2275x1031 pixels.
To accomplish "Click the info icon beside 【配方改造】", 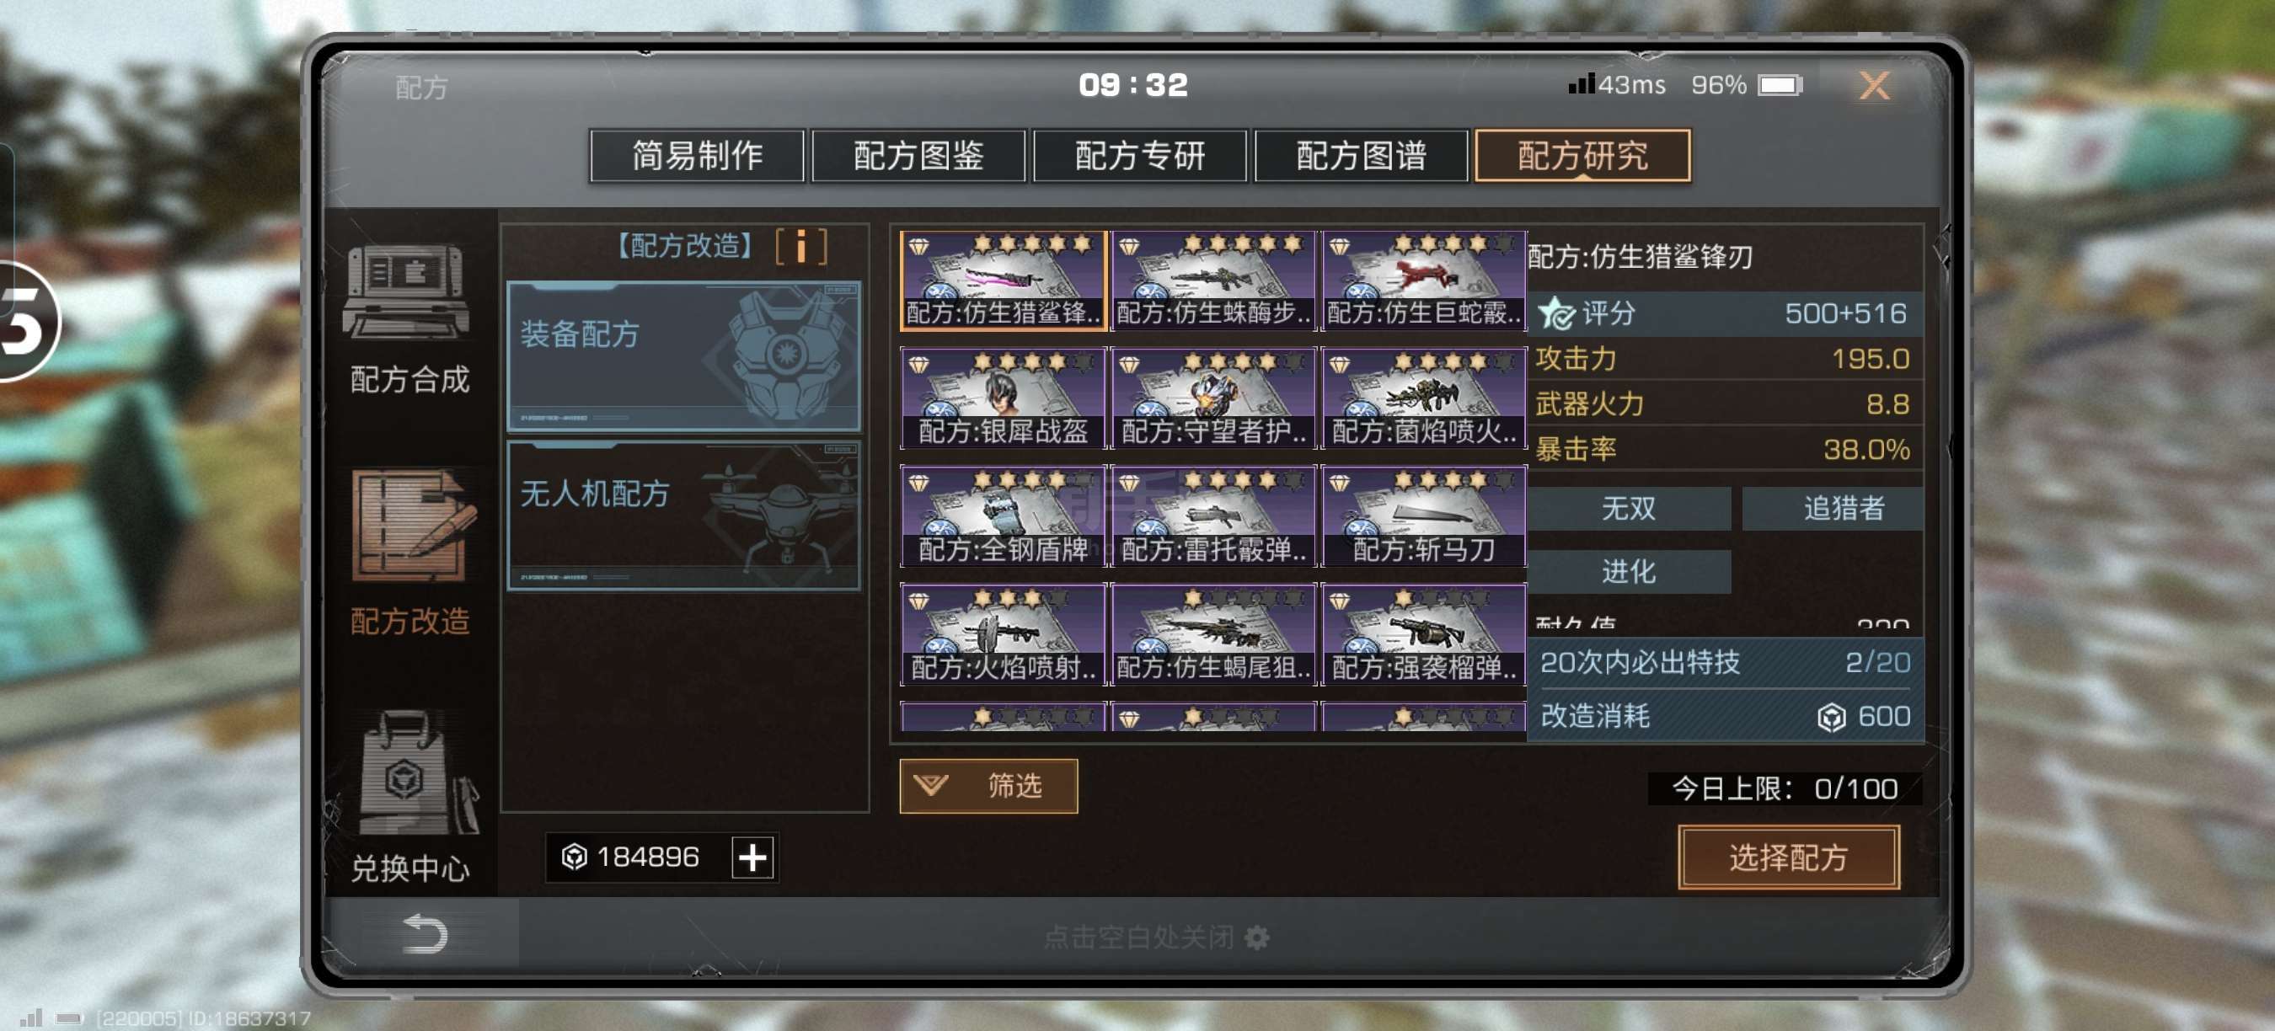I will tap(801, 246).
